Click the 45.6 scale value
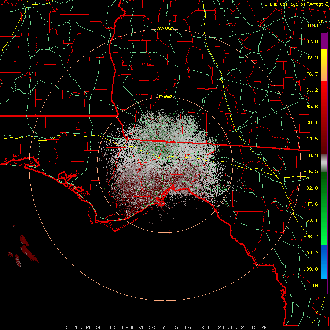 (312, 106)
